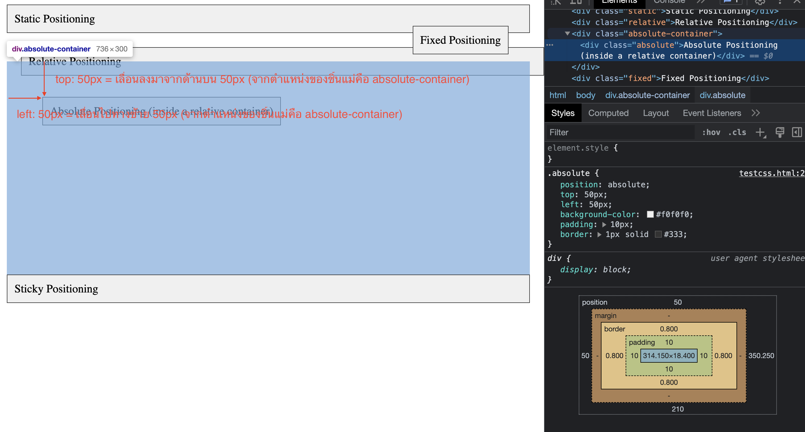Click the Sticky Positioning box
The height and width of the screenshot is (432, 805).
click(268, 289)
